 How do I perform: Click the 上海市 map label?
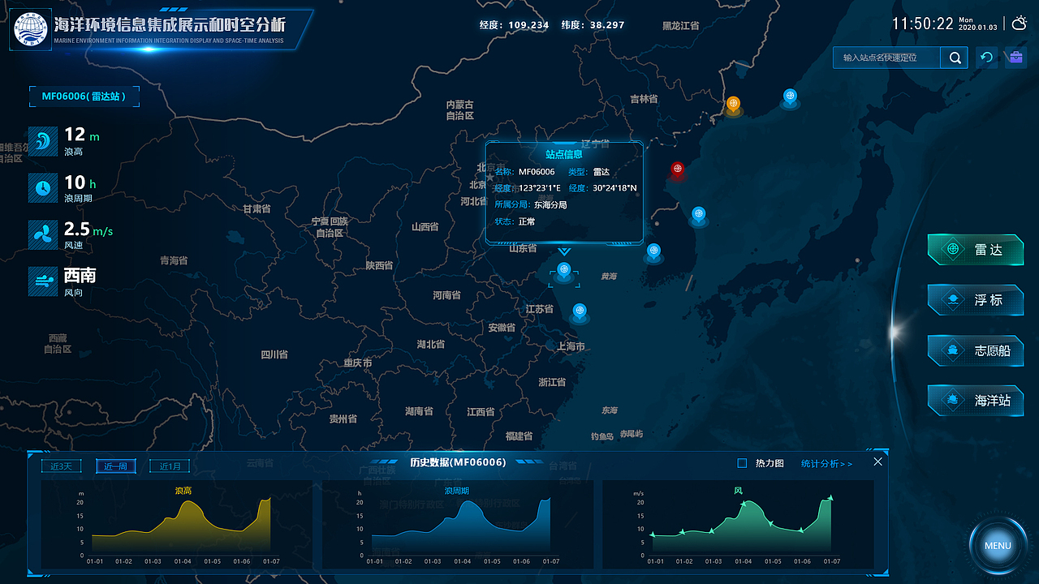(x=571, y=346)
